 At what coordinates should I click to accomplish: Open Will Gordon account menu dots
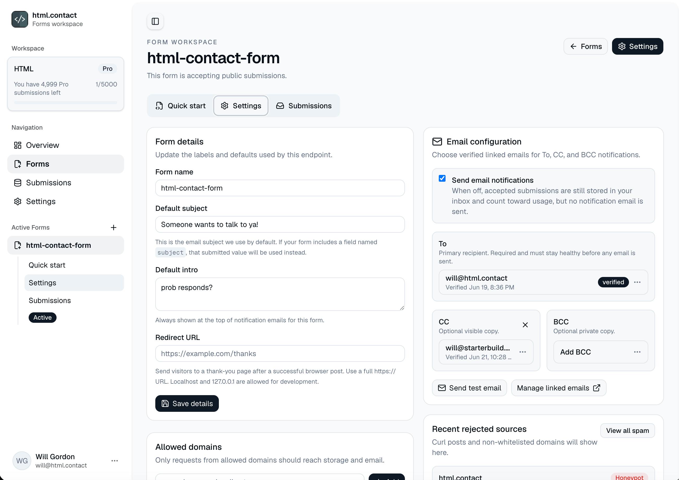click(x=114, y=460)
